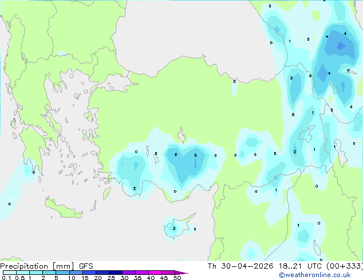The height and width of the screenshot is (280, 363).
Task: Click the 25–30 mm dark blue swatch
Action: coord(115,273)
